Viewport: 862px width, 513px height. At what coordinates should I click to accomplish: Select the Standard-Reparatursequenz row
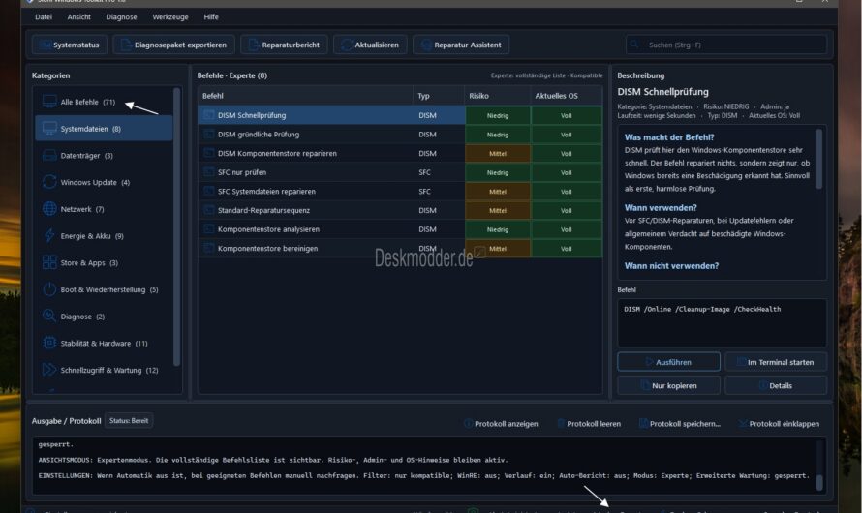[x=400, y=210]
